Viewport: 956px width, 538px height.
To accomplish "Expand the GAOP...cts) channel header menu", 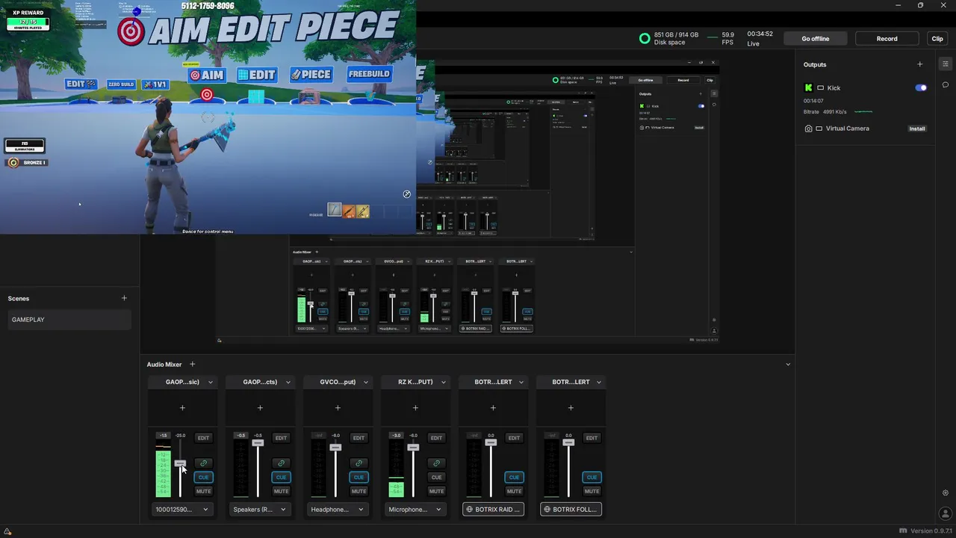I will (x=288, y=382).
